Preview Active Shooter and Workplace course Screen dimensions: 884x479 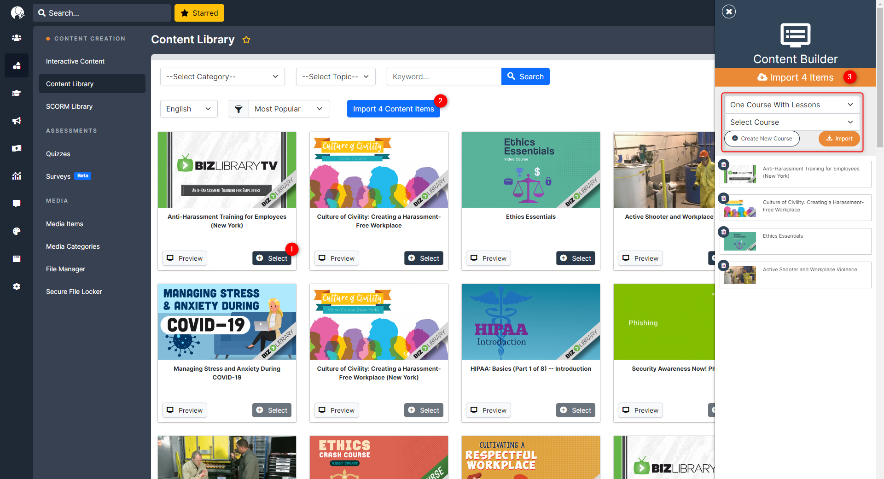[640, 258]
